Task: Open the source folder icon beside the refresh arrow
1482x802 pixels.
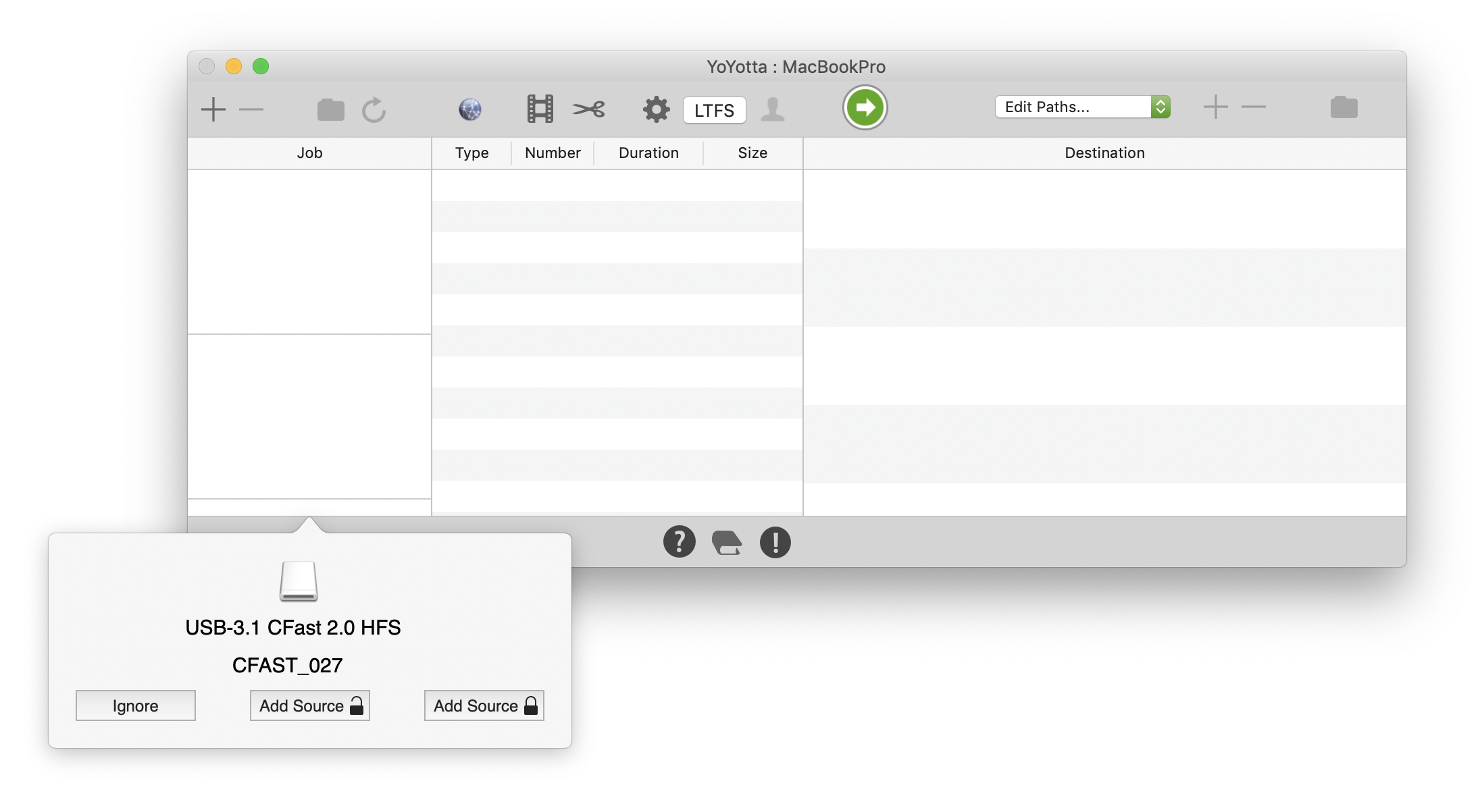Action: point(331,109)
